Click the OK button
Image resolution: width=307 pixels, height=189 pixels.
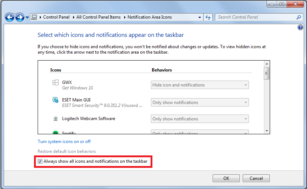(x=226, y=178)
